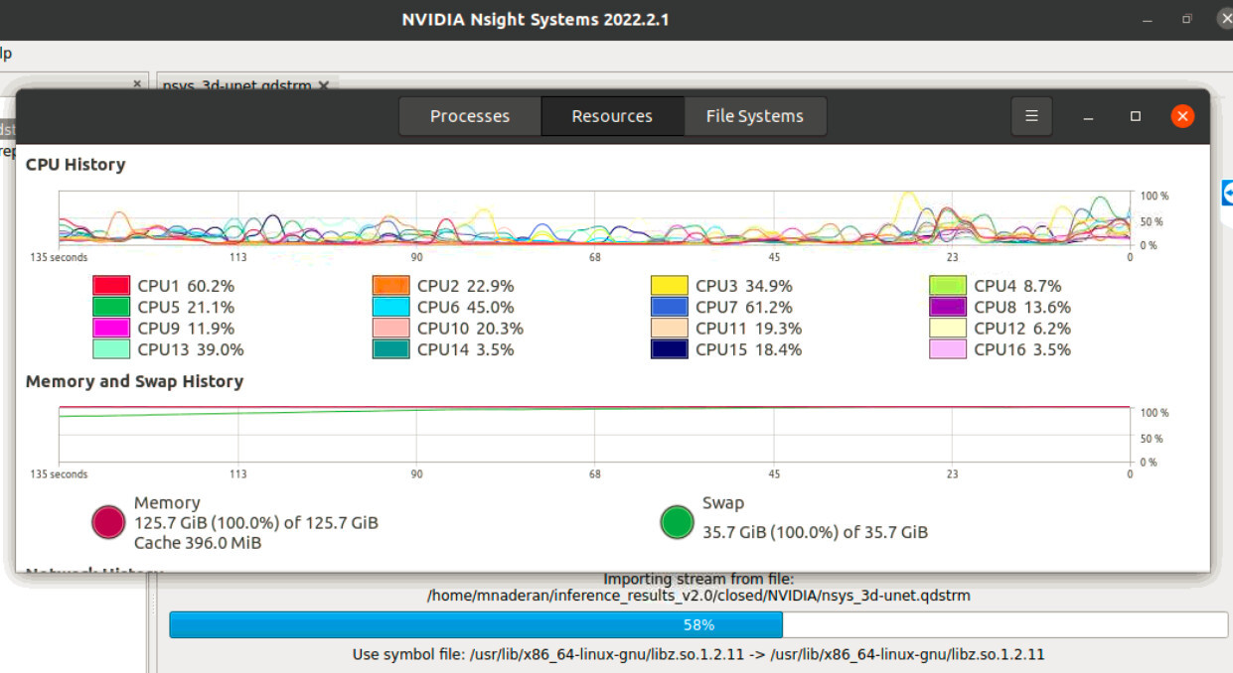This screenshot has height=673, width=1233.
Task: Choose the CPU5 green color swatch
Action: [x=111, y=307]
